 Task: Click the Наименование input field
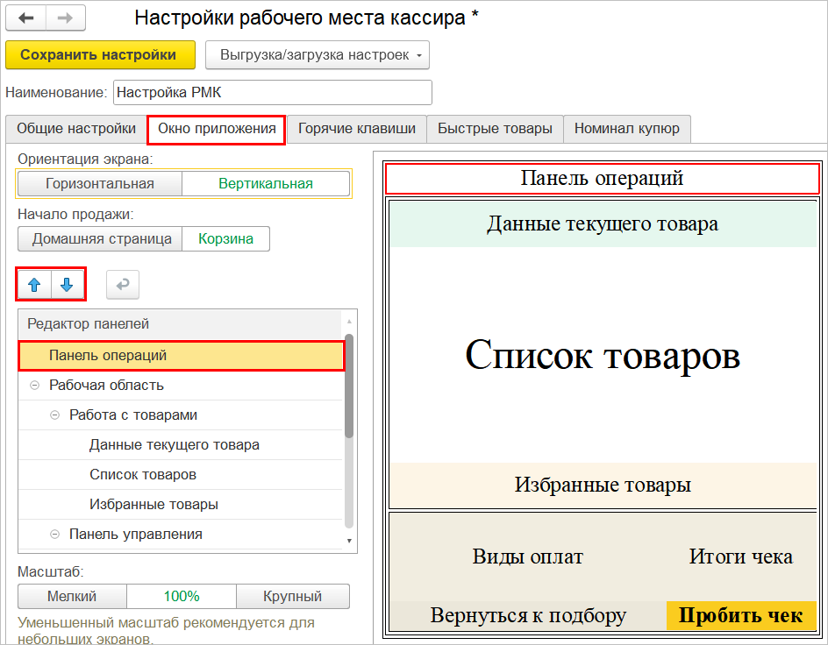[272, 92]
